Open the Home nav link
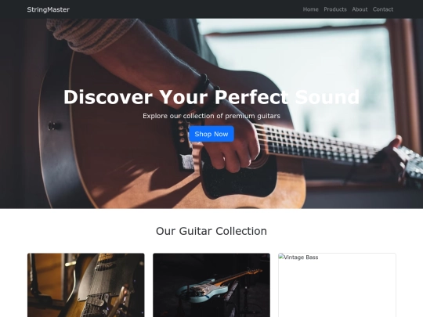The width and height of the screenshot is (423, 317). click(x=310, y=9)
